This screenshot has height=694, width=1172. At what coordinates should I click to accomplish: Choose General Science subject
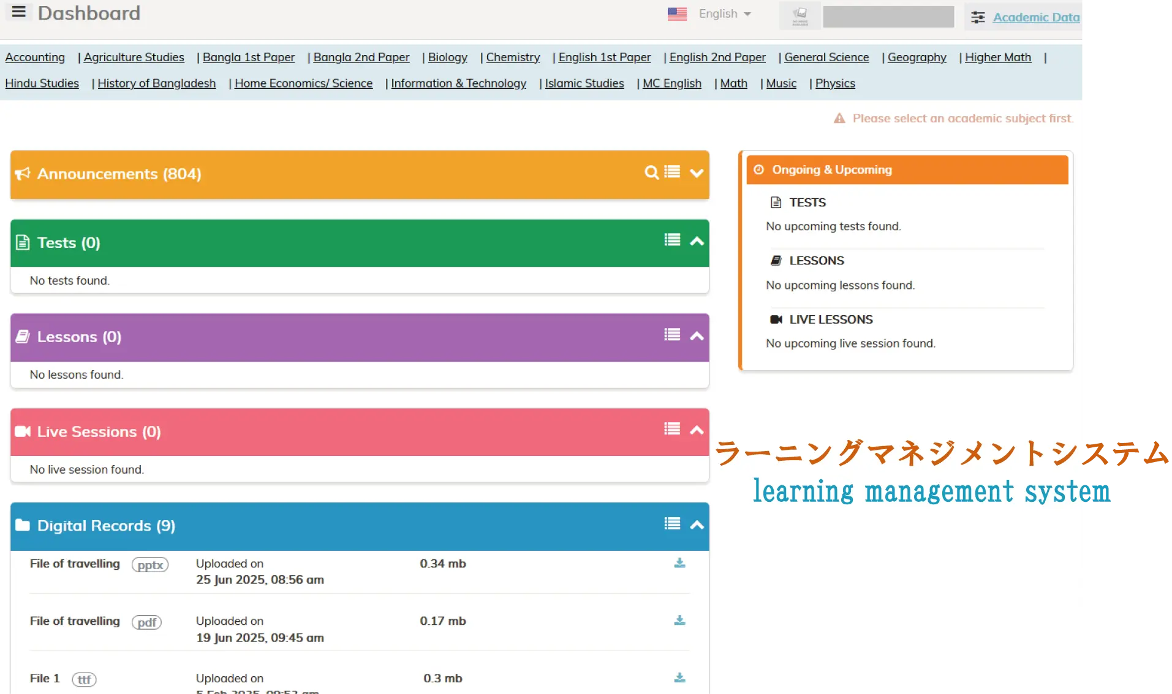pos(826,57)
